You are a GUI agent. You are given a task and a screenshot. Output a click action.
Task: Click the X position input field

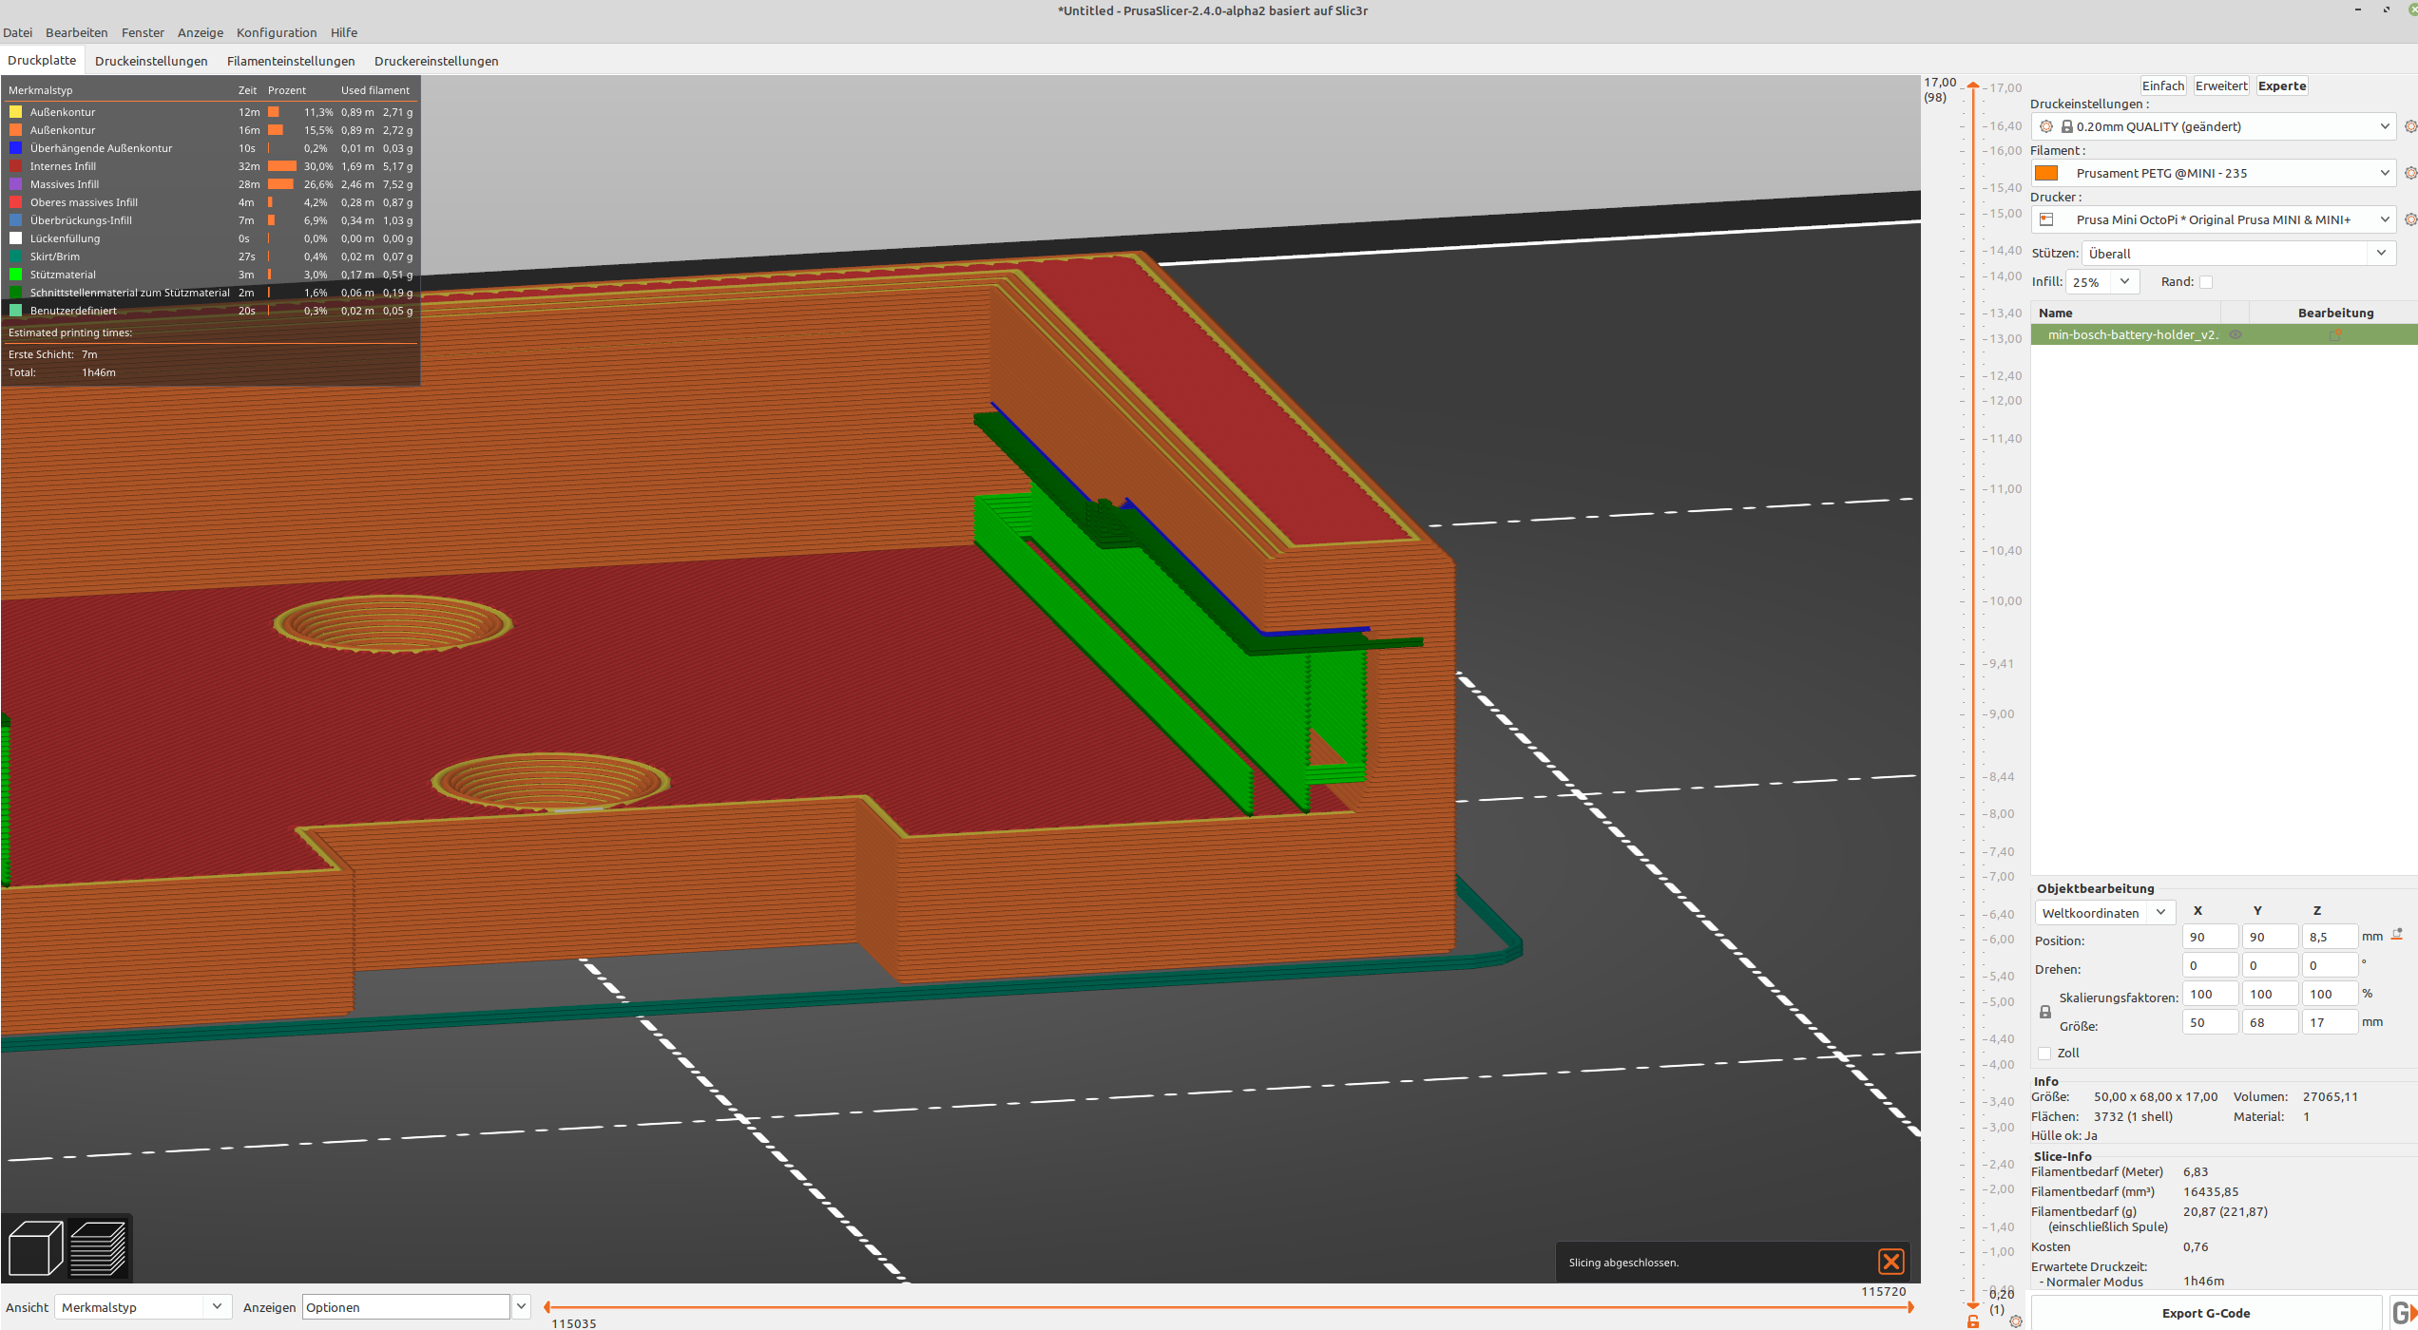point(2210,936)
